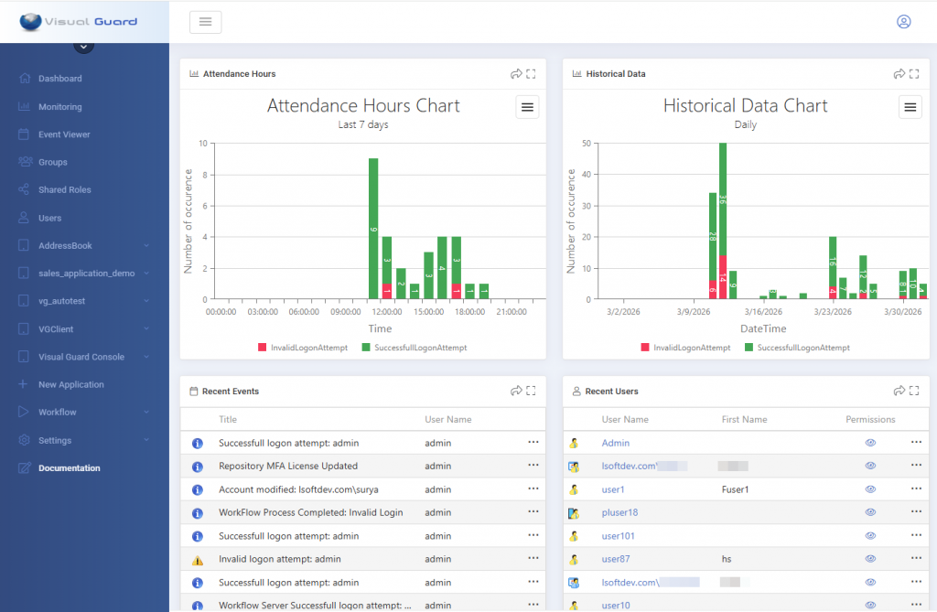The width and height of the screenshot is (937, 612).
Task: View permissions eye icon for user87
Action: 870,559
